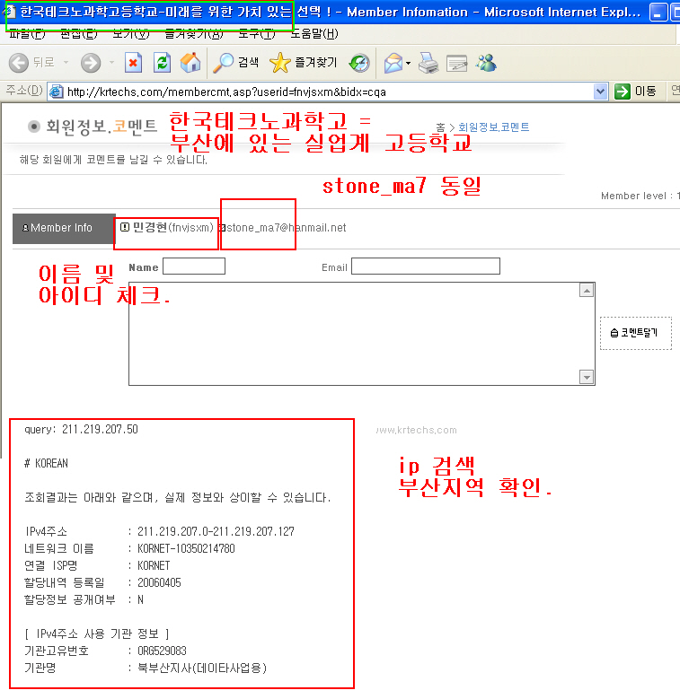Screen dimensions: 680x699
Task: Click the 20060405 registration date value
Action: (x=159, y=582)
